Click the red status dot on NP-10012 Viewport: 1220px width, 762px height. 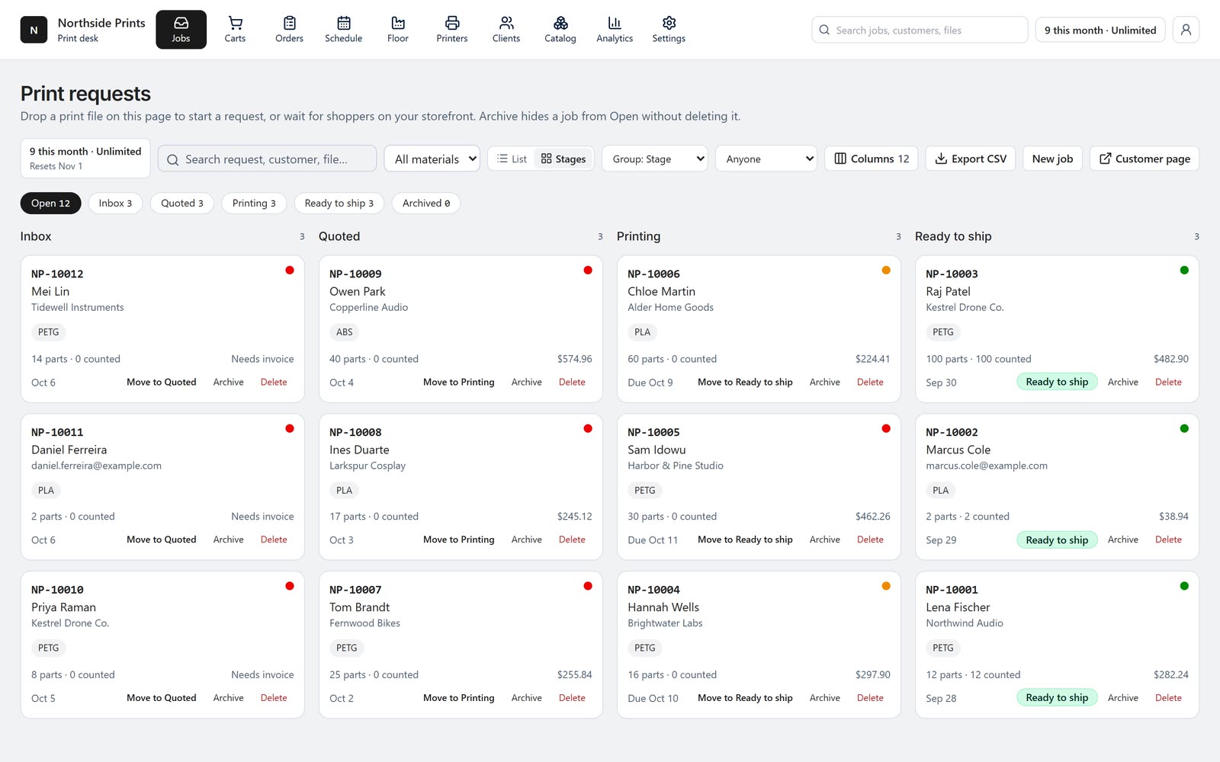click(290, 270)
